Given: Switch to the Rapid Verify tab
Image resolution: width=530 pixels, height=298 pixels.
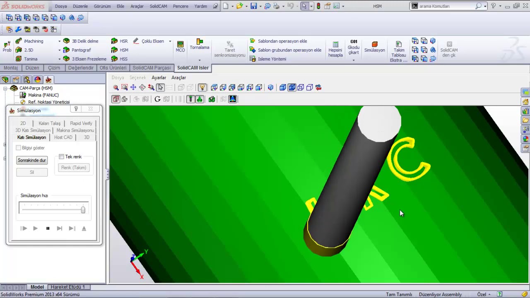Looking at the screenshot, I should [x=81, y=123].
